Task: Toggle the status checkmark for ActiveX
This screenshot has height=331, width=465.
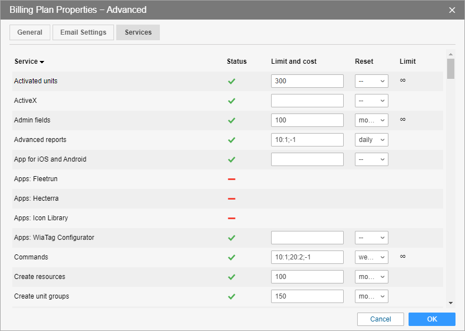Action: (x=231, y=101)
